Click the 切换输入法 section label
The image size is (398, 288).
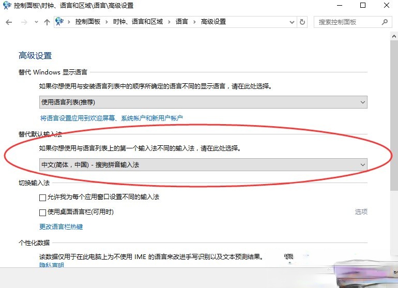pyautogui.click(x=34, y=183)
